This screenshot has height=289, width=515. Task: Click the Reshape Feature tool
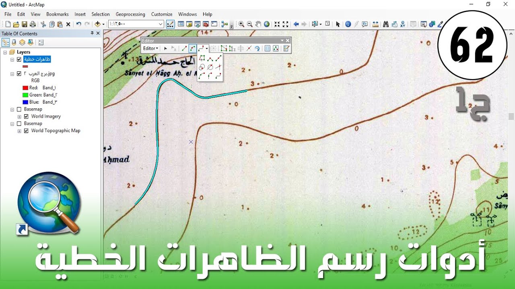(x=232, y=48)
